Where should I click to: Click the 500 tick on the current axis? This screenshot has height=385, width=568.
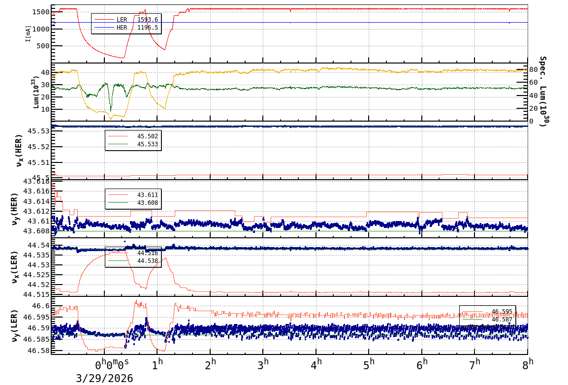pos(43,46)
